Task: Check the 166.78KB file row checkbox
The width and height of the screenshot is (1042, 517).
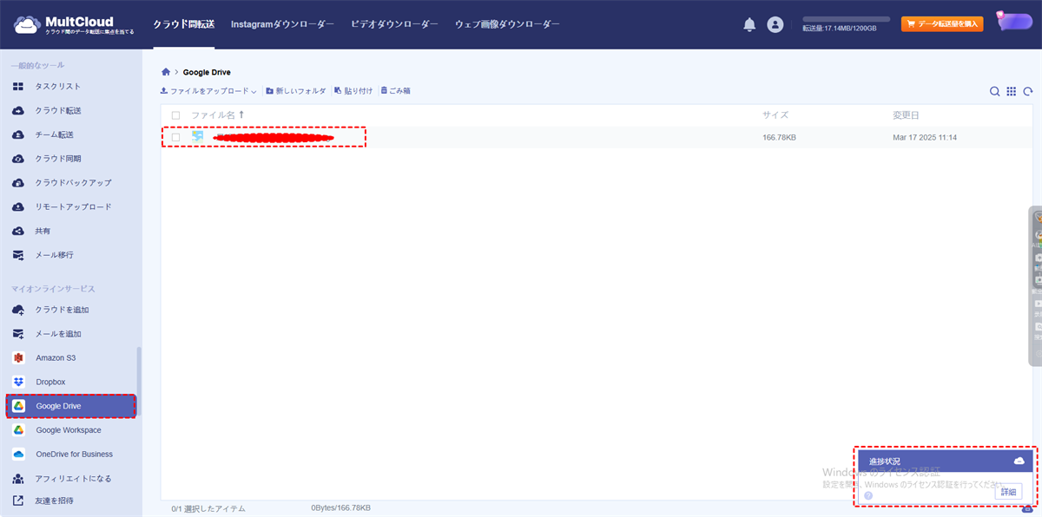Action: (x=176, y=137)
